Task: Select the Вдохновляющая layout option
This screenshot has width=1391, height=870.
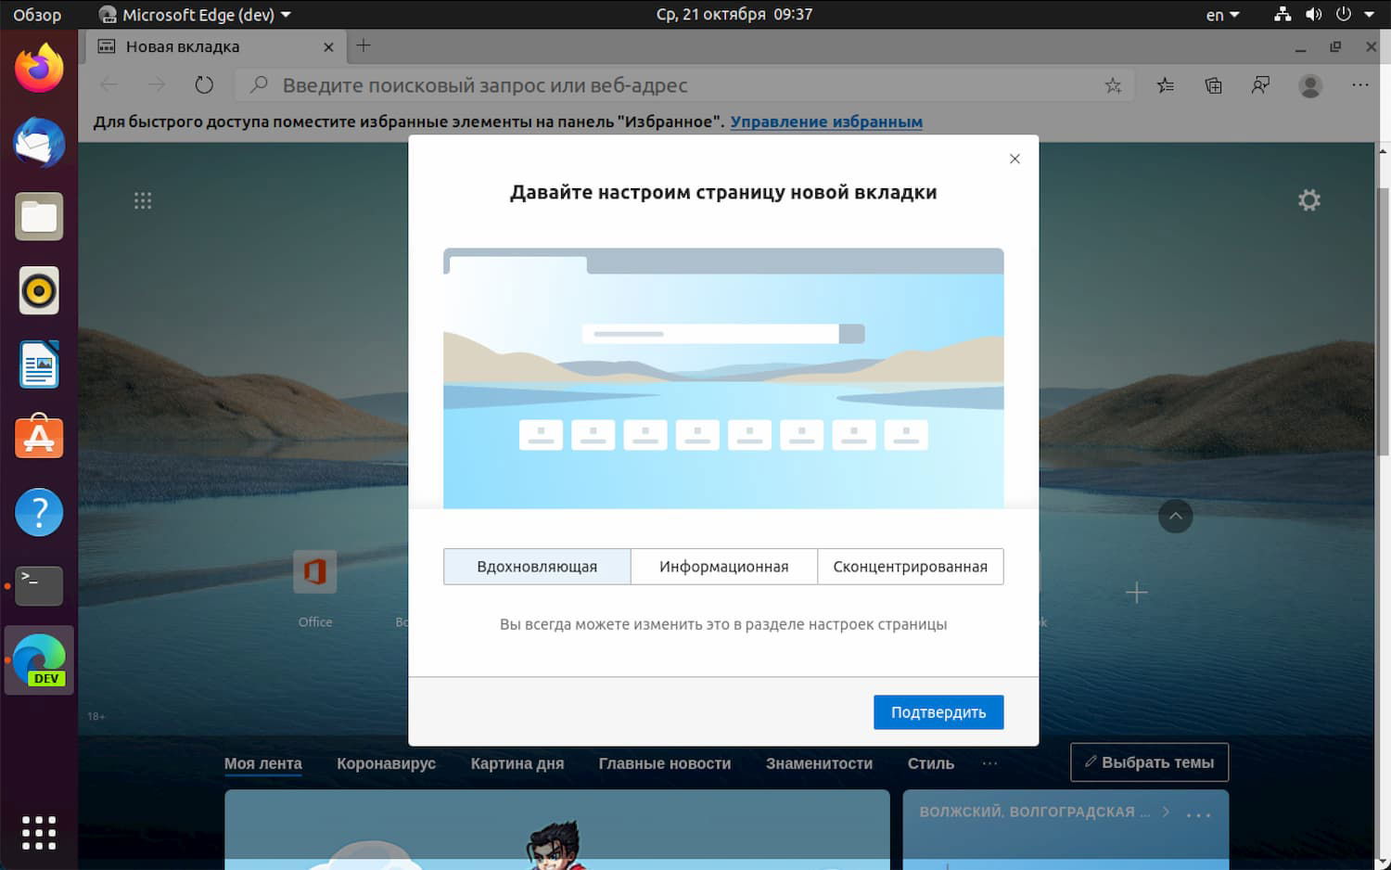Action: coord(536,566)
